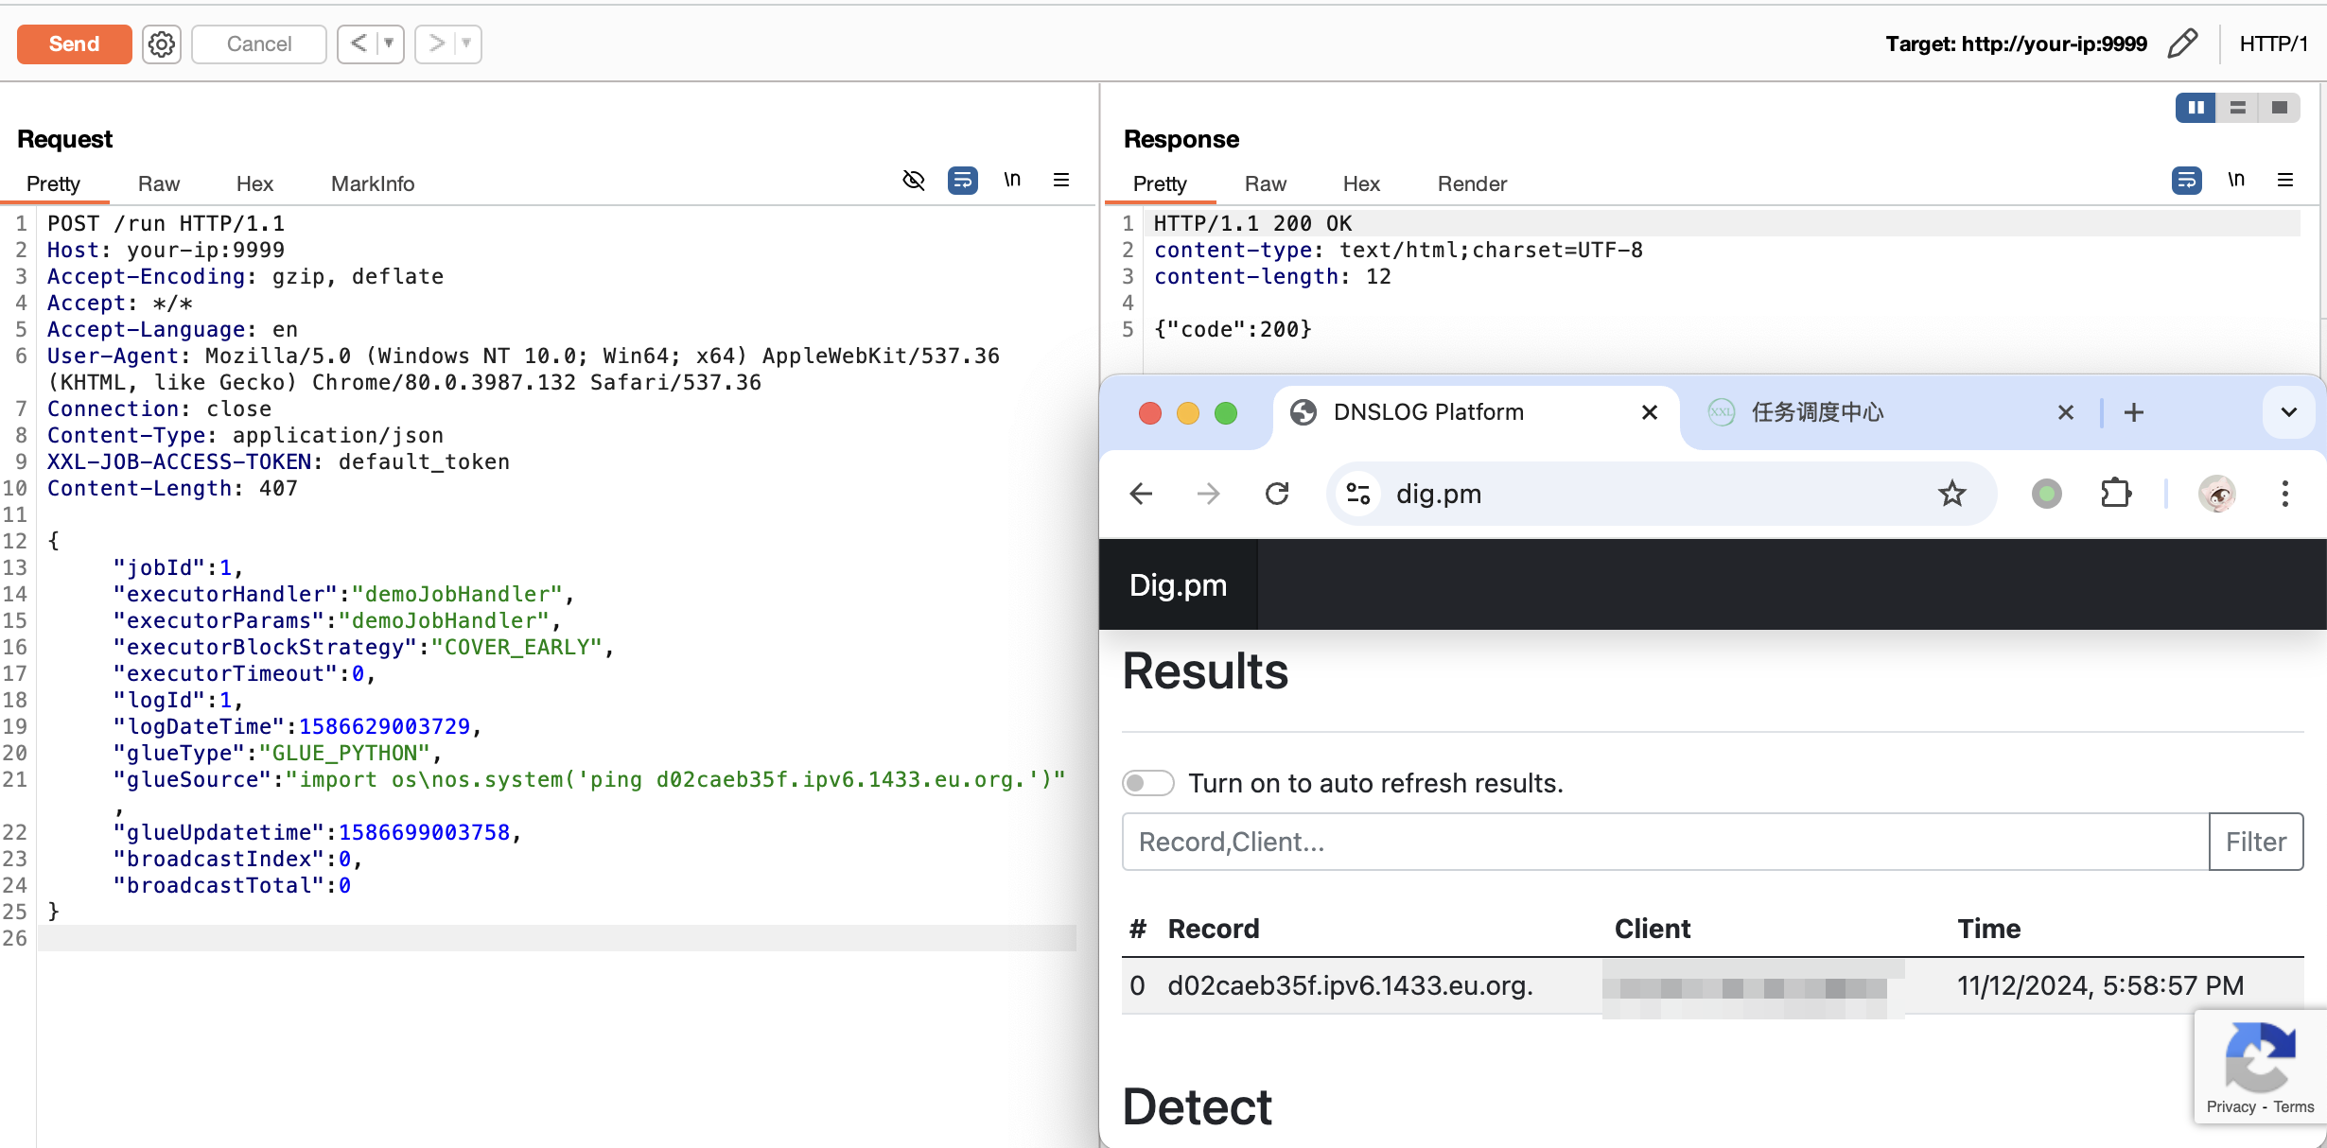Expand previous request history dropdown arrow
The image size is (2327, 1148).
(x=388, y=43)
